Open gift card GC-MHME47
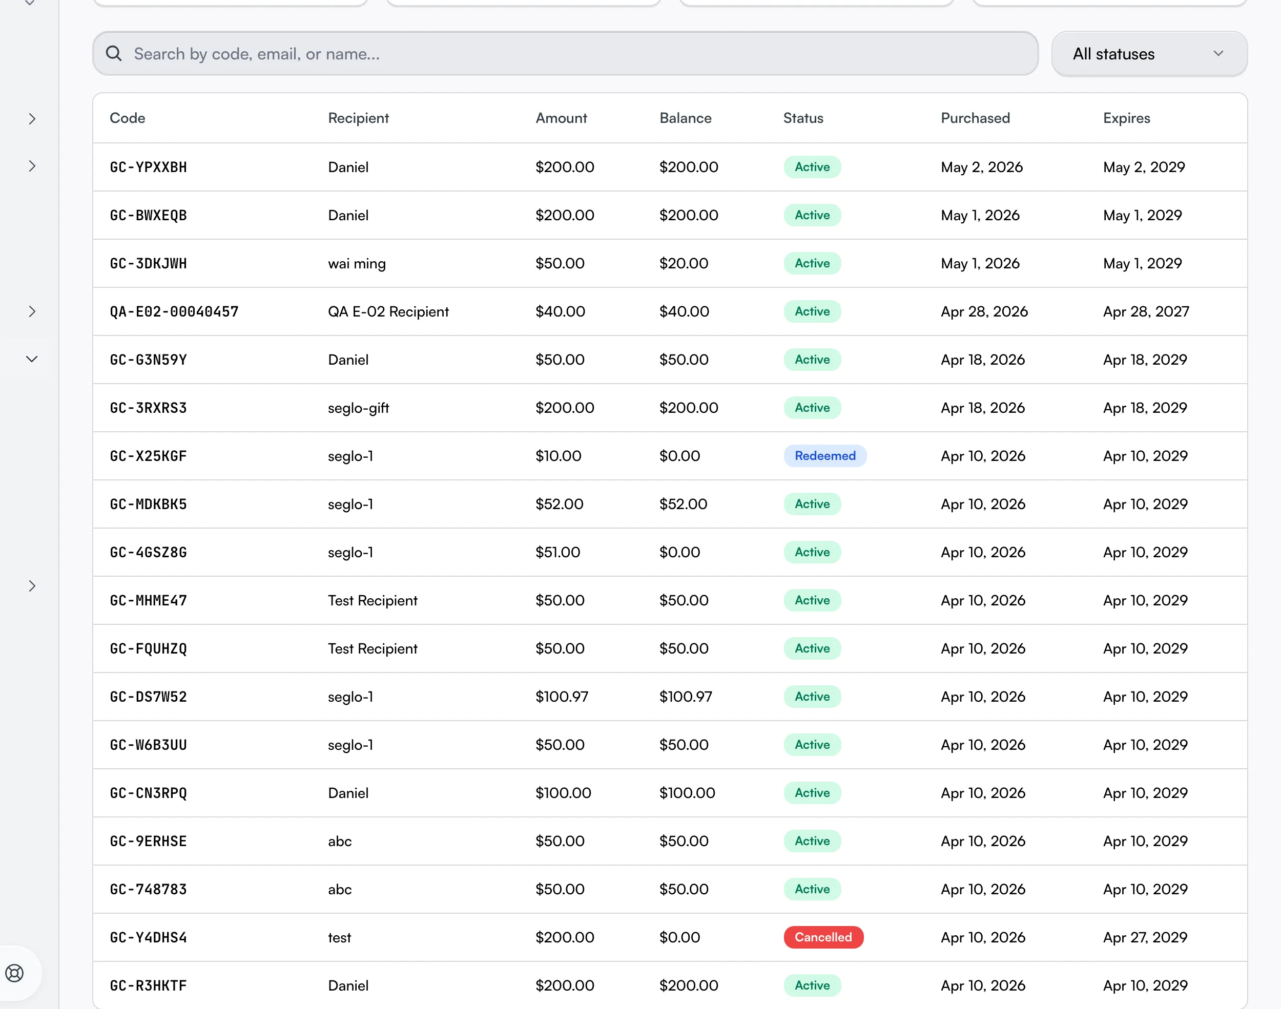 tap(148, 601)
